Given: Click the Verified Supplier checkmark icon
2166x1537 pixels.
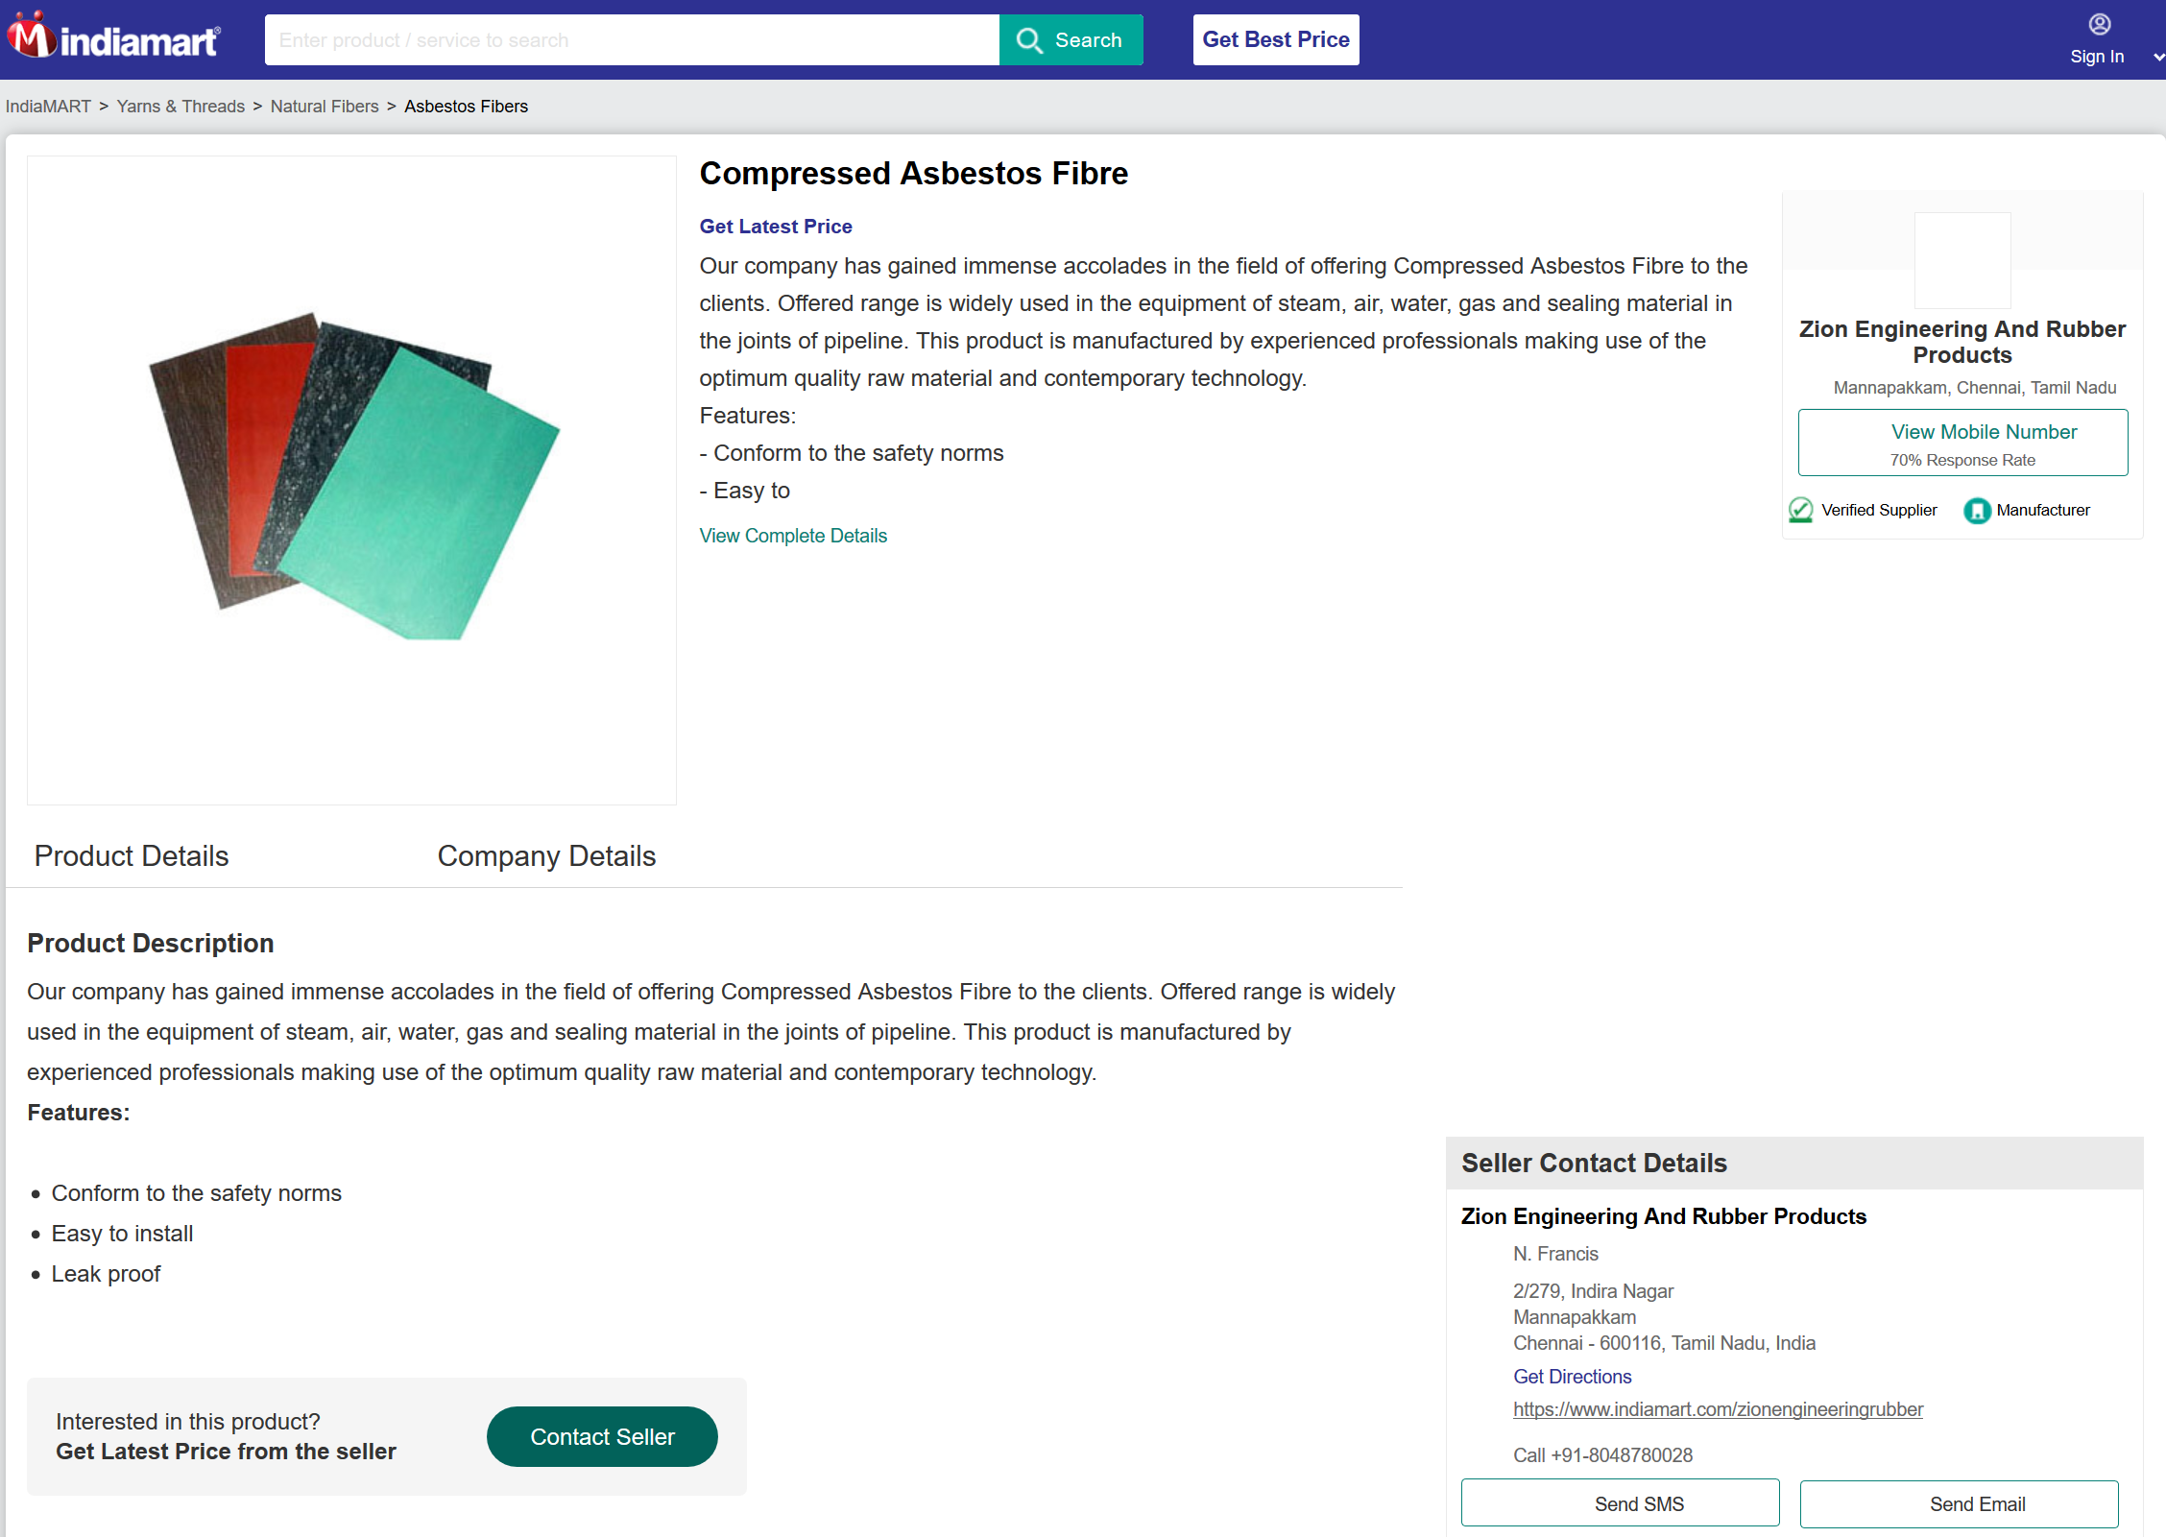Looking at the screenshot, I should pos(1800,510).
